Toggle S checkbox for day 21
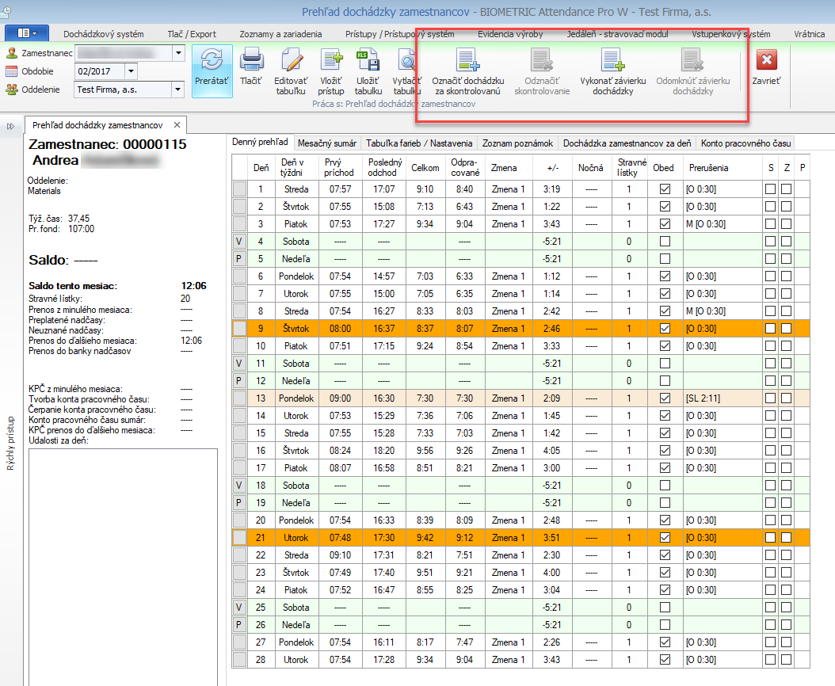 770,538
